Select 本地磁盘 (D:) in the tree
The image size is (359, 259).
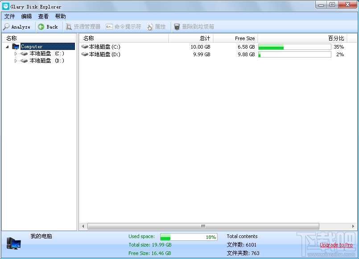pos(47,61)
